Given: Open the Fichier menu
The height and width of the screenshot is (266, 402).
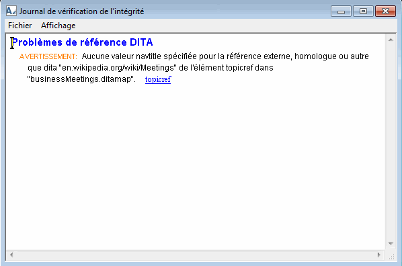Looking at the screenshot, I should (19, 26).
